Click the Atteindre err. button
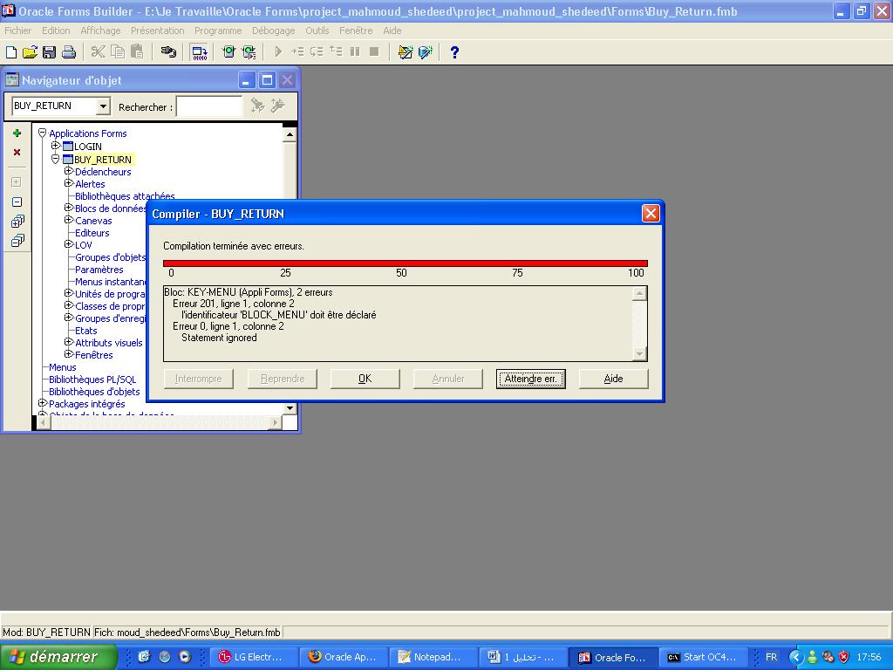Viewport: 893px width, 670px height. [x=530, y=379]
